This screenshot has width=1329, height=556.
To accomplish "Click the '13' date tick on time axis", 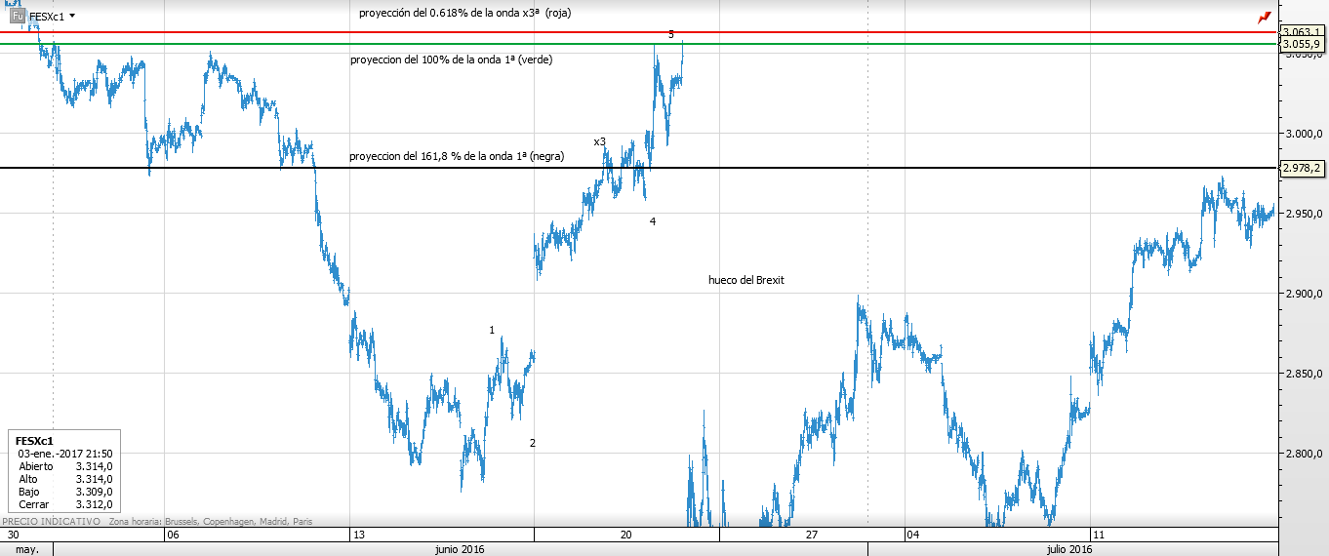I will [359, 536].
